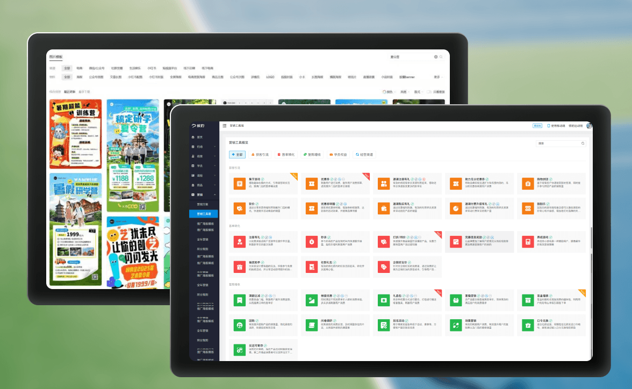Expand the 课程 sidebar section
The height and width of the screenshot is (389, 632).
204,176
